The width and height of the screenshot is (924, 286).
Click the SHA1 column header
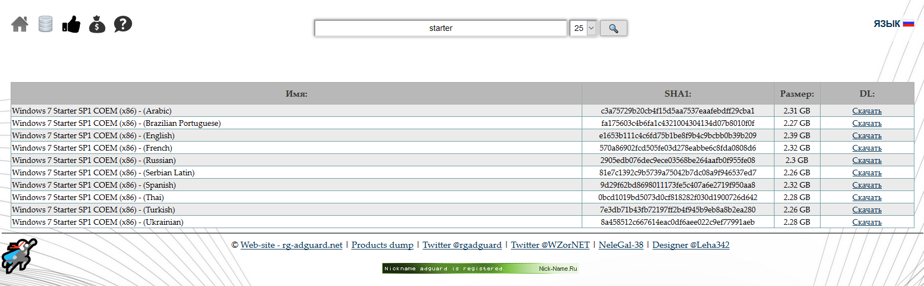click(678, 94)
